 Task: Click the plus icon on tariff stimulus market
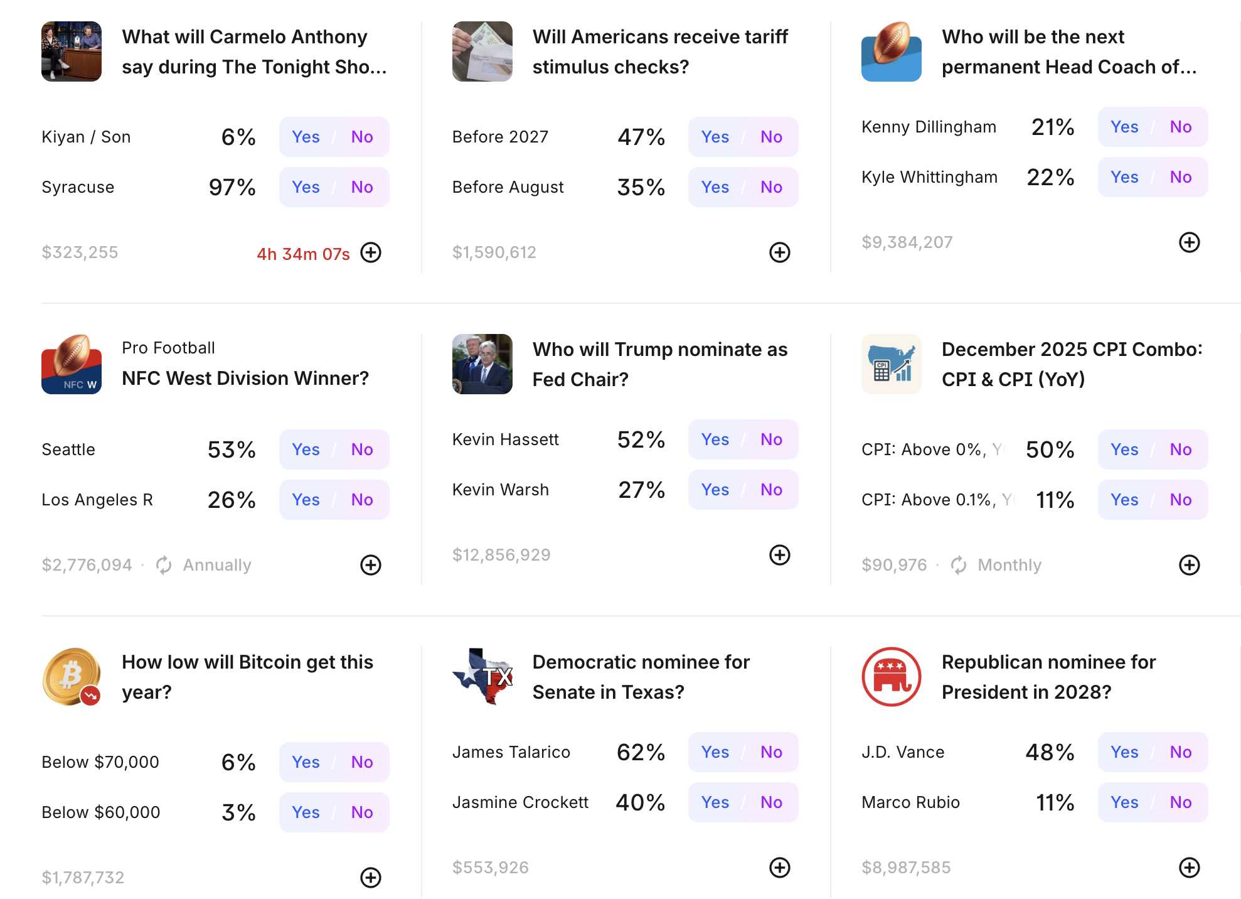click(x=780, y=252)
